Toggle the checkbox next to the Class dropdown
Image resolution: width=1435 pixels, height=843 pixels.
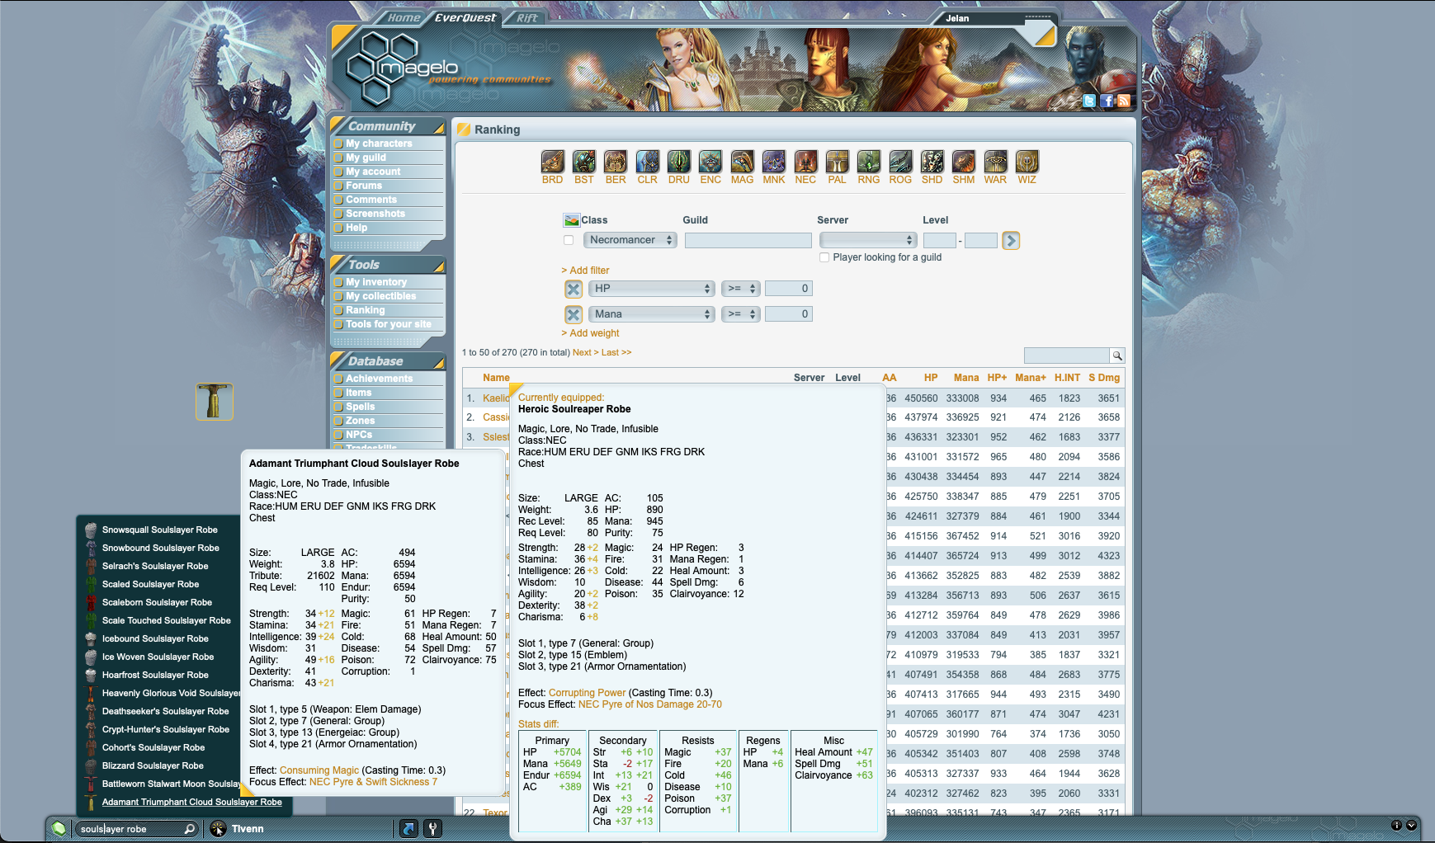coord(569,239)
